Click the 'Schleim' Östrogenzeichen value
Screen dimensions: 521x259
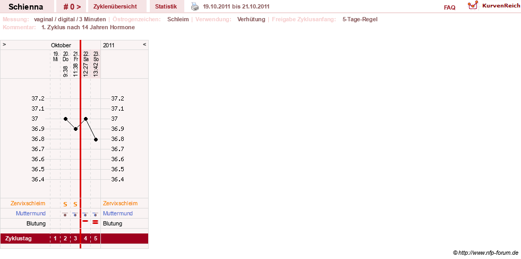tap(178, 19)
